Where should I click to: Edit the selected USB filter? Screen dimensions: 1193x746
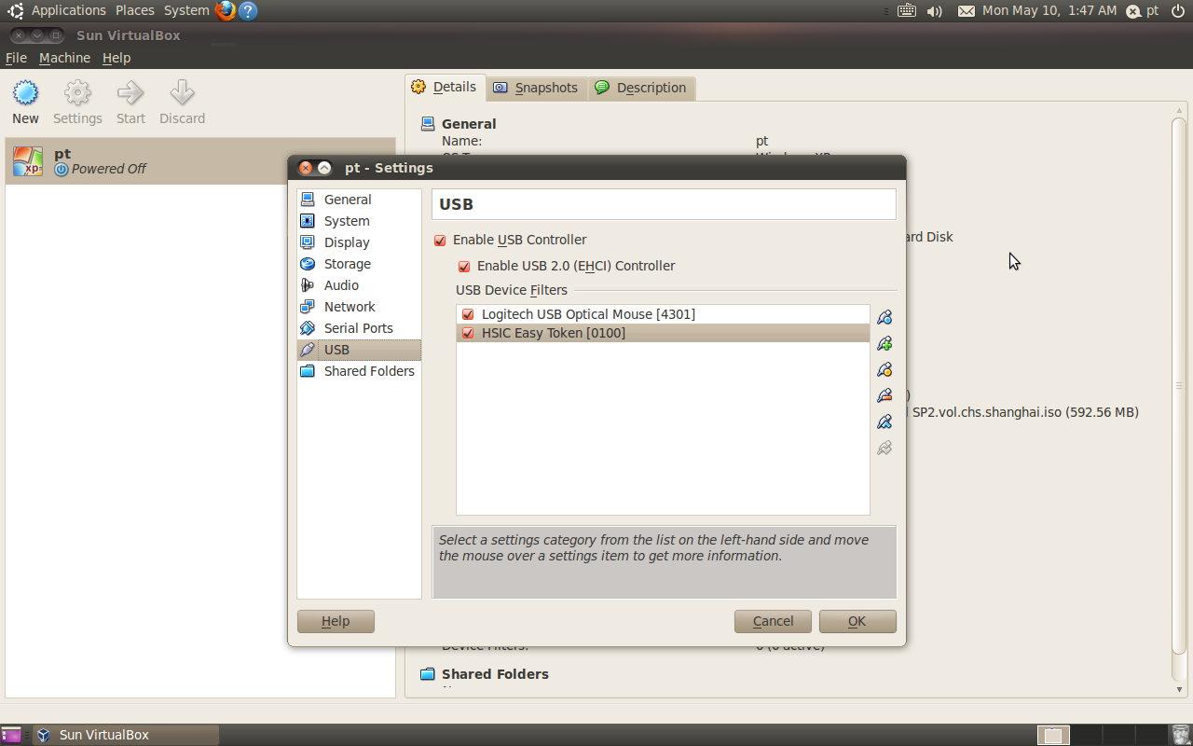[x=884, y=369]
